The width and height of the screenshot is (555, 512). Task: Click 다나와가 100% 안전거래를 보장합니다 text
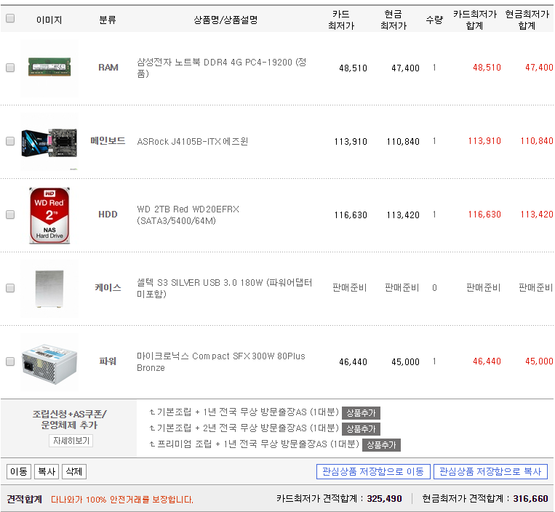tap(122, 499)
